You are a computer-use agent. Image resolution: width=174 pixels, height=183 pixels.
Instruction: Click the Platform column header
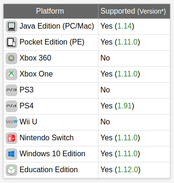pos(51,11)
